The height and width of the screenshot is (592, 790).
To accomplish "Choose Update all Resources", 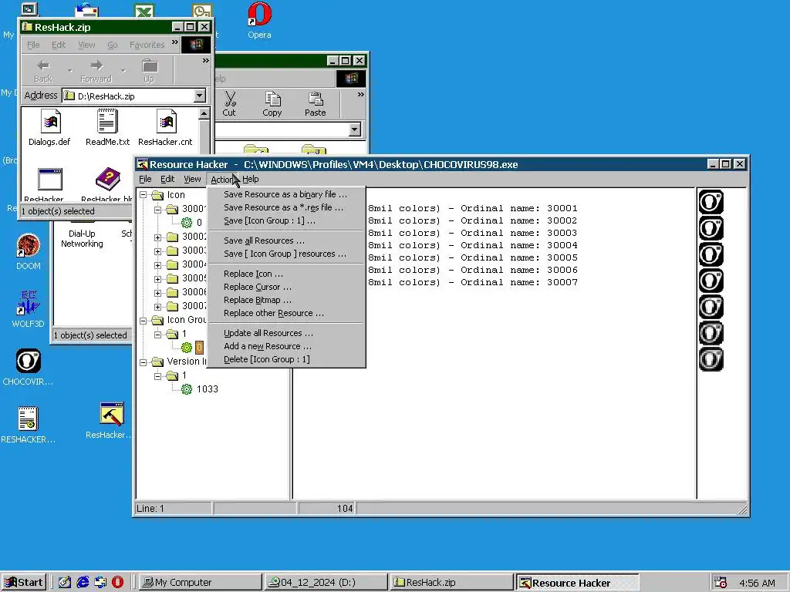I will 285,333.
